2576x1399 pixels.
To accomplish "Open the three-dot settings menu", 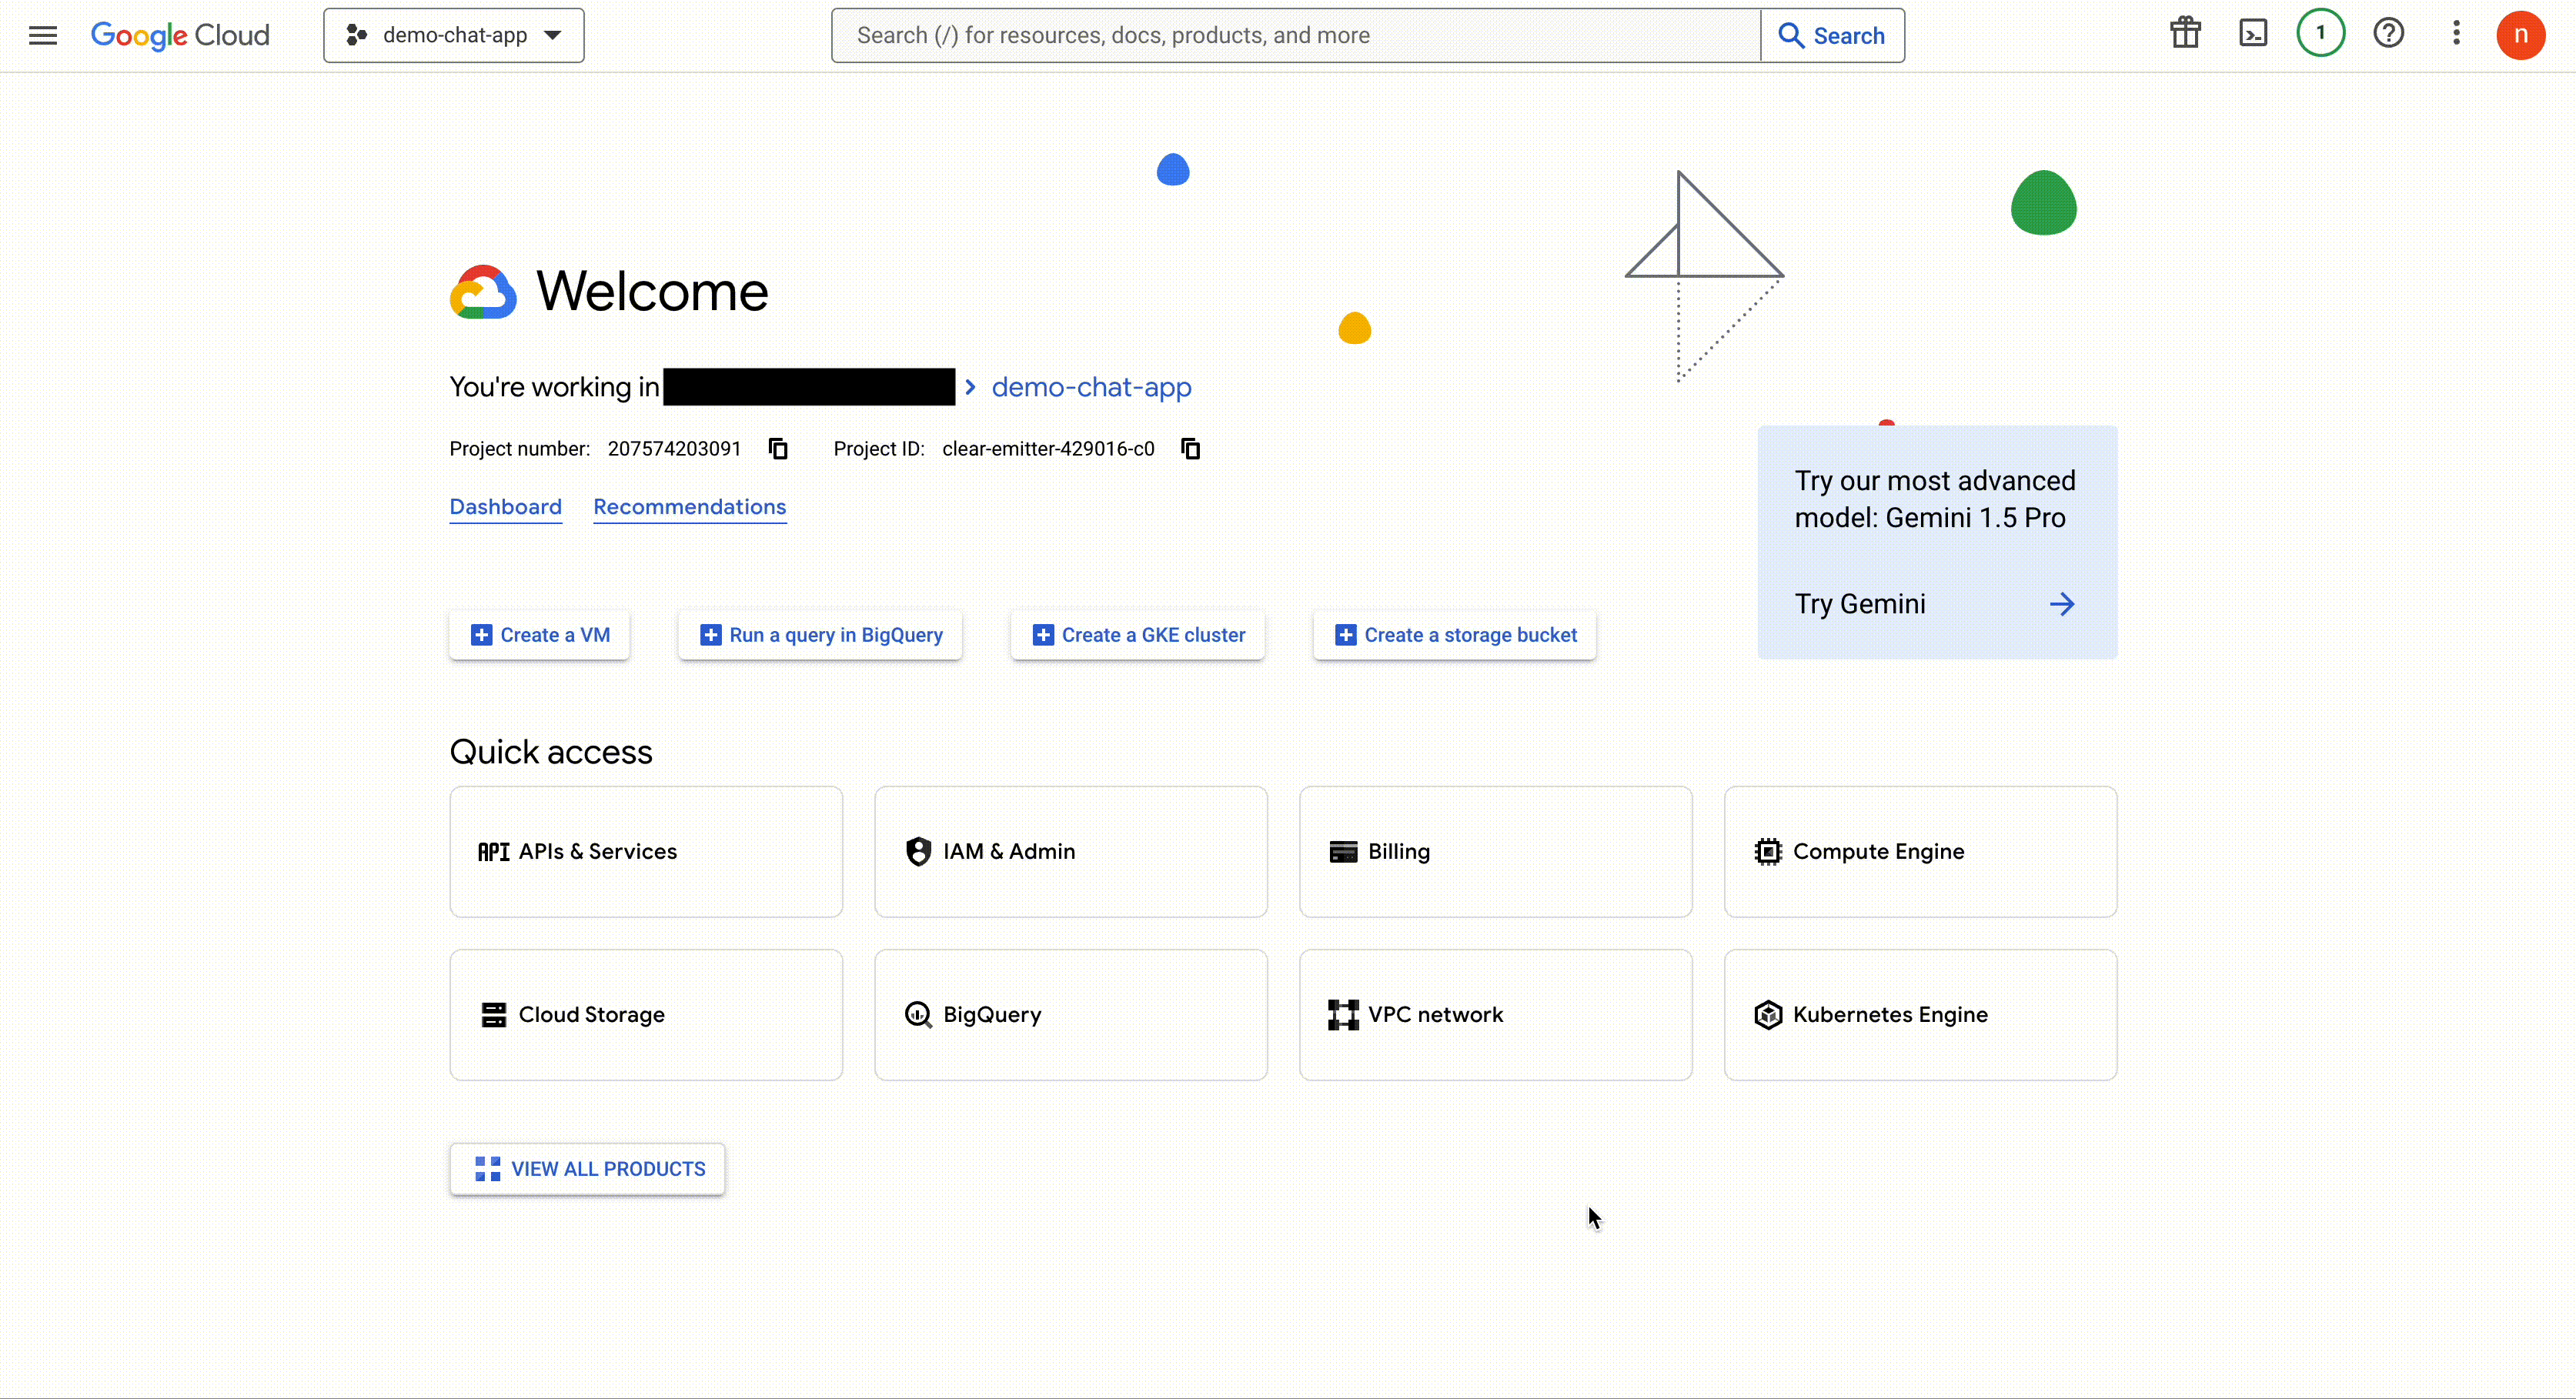I will click(2456, 35).
